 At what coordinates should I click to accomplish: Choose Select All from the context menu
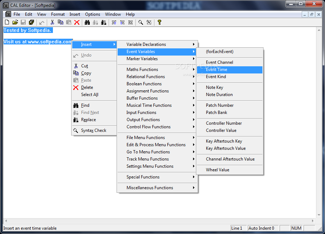click(x=94, y=95)
